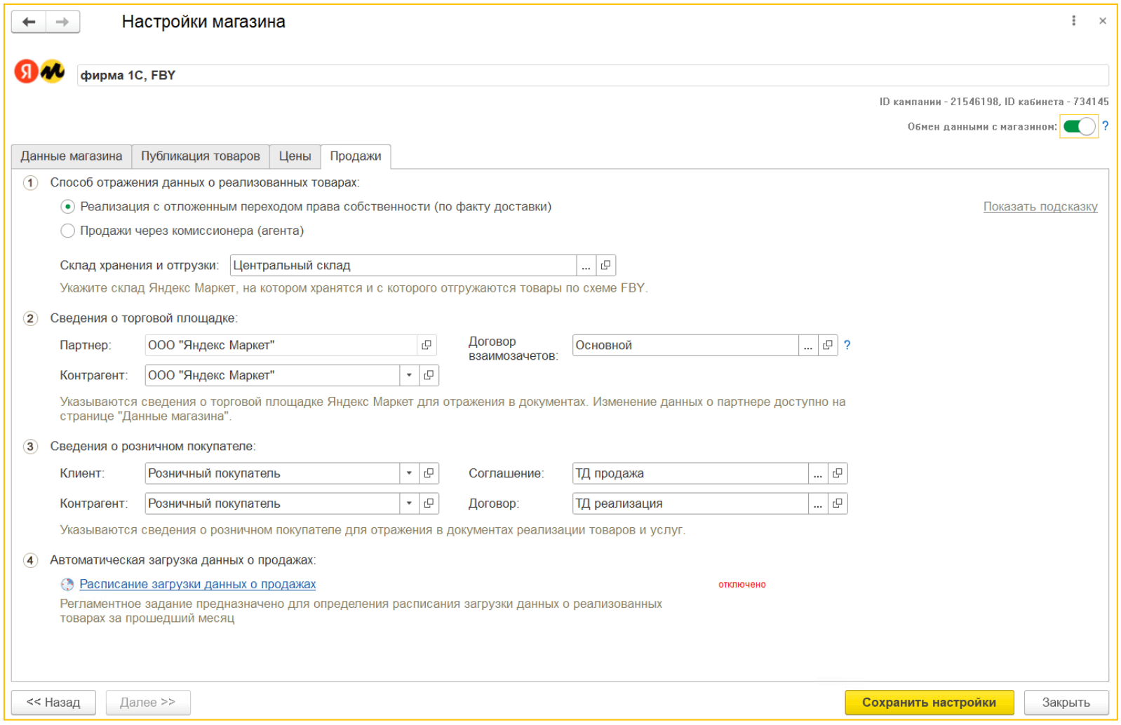This screenshot has height=725, width=1121.
Task: Select Продажи через комиссионера (агента) option
Action: point(68,231)
